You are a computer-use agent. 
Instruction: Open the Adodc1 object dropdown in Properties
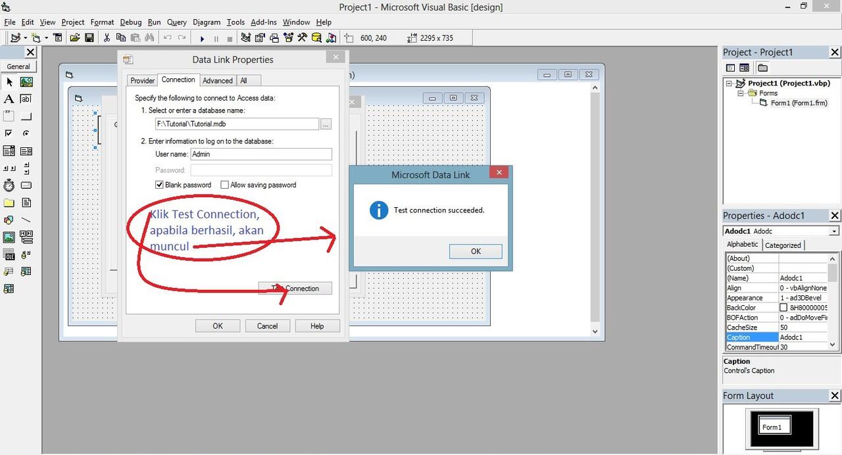click(x=834, y=231)
